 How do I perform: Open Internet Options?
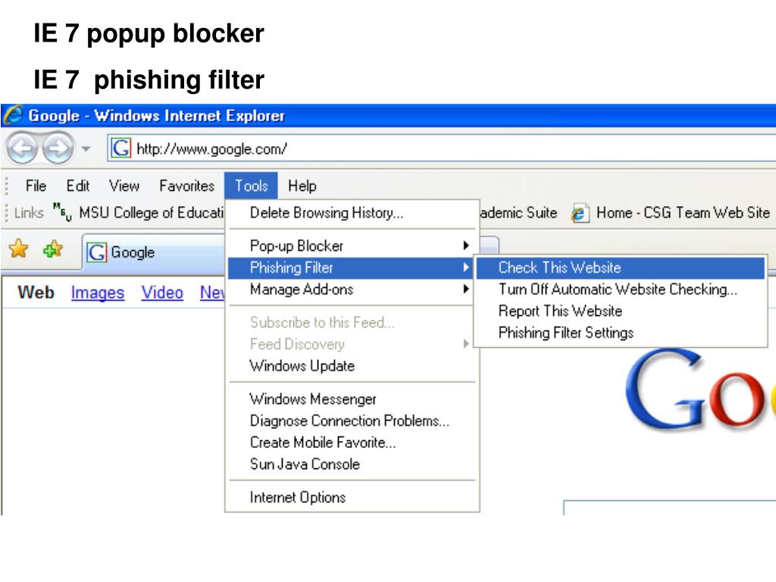point(352,497)
